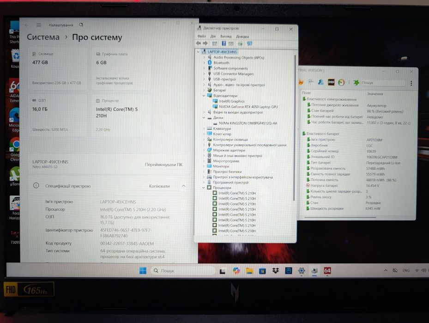The height and width of the screenshot is (323, 429).
Task: Click the Bluetooth icon in the device tree
Action: pos(210,63)
